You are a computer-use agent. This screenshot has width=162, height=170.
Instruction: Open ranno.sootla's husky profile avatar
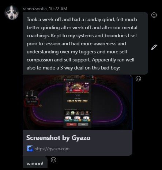12,12
